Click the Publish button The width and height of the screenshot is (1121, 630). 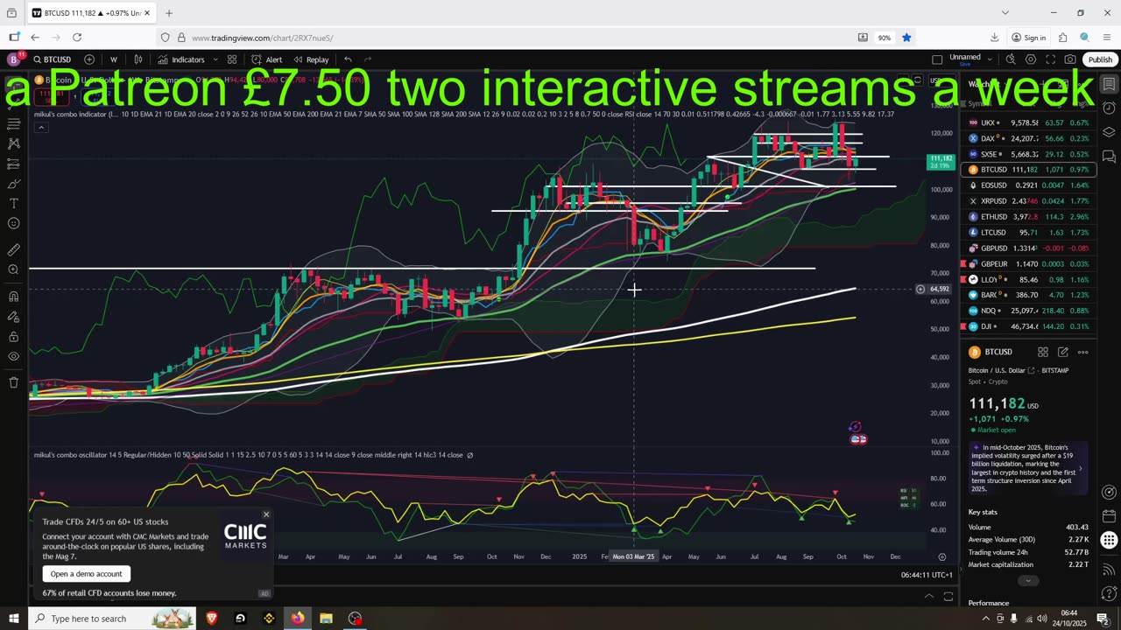[x=1100, y=59]
